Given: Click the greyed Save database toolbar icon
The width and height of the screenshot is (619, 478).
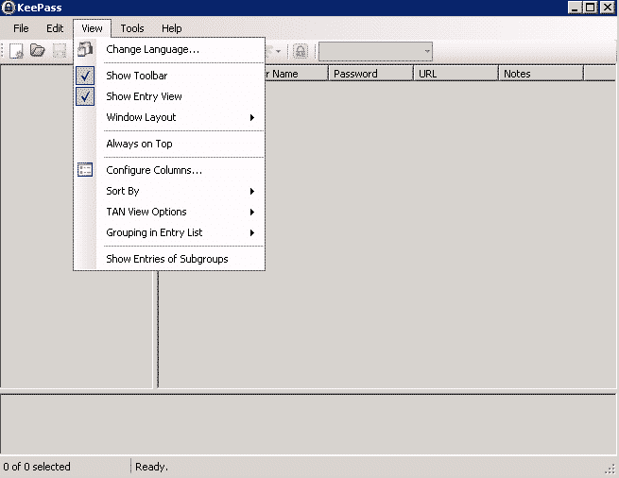Looking at the screenshot, I should coord(60,51).
